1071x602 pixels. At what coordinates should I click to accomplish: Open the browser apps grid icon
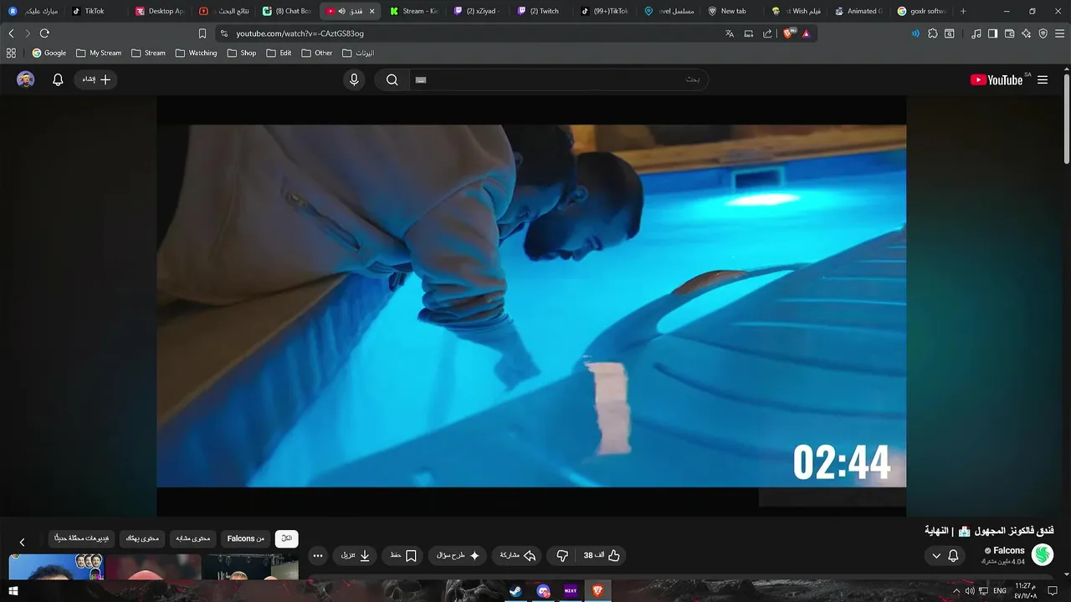coord(11,53)
